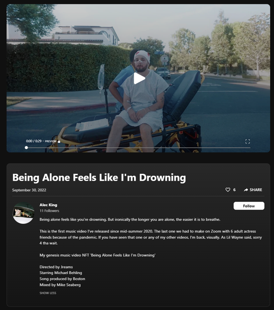
Task: Click the lock icon beside PREVIEW
Action: (59, 141)
